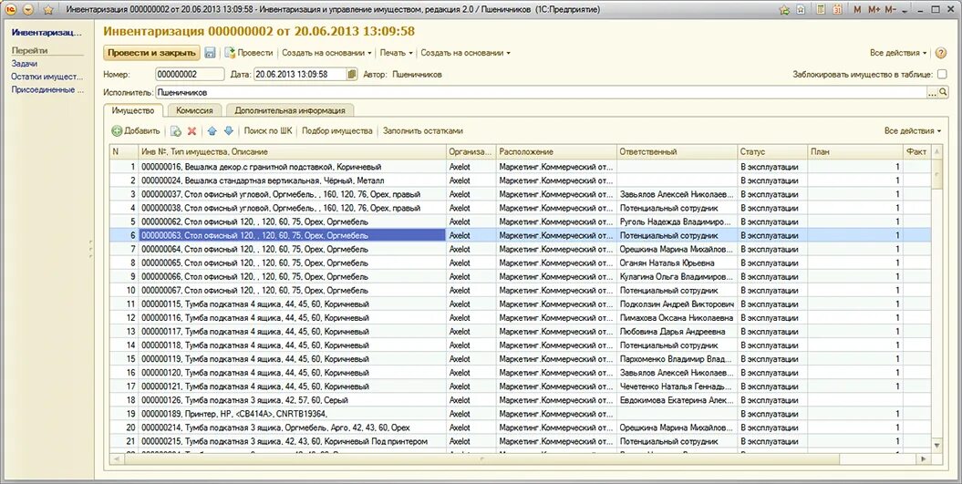
Task: Open the round orange arrow menu beside the 1C logo
Action: point(28,10)
